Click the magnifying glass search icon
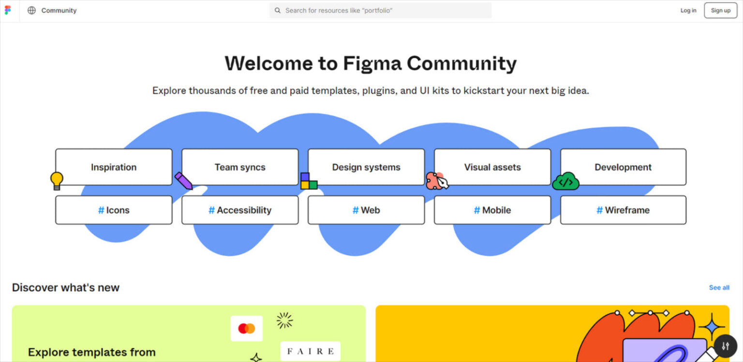Image resolution: width=743 pixels, height=362 pixels. coord(277,10)
